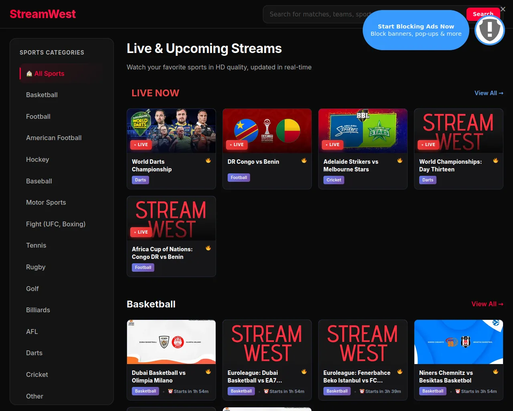Click Basketball tag on Dubai Basketball vs Olimpia Milano
The width and height of the screenshot is (513, 411).
[x=145, y=391]
